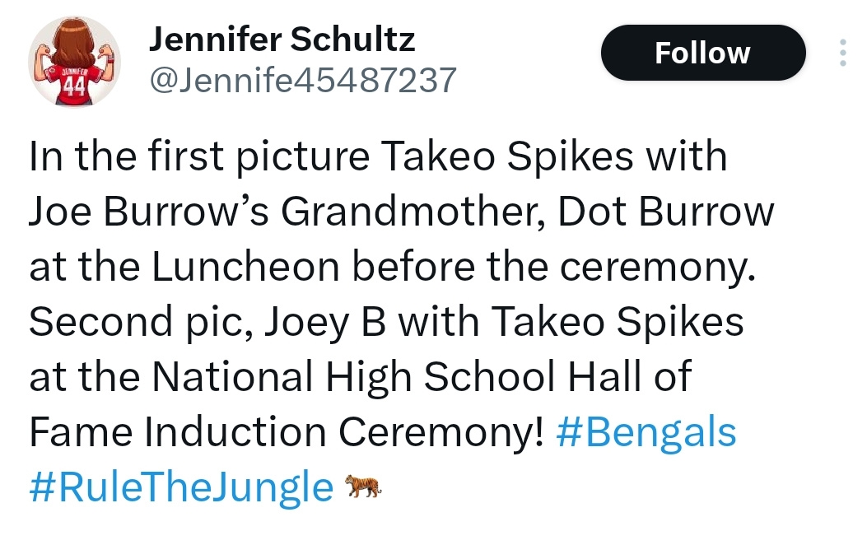867x545 pixels.
Task: Click the name 'Dot Burrow' in tweet
Action: pyautogui.click(x=666, y=212)
